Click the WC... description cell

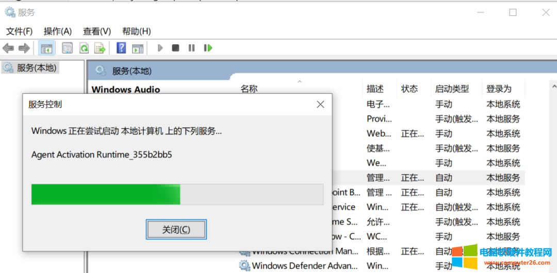378,236
